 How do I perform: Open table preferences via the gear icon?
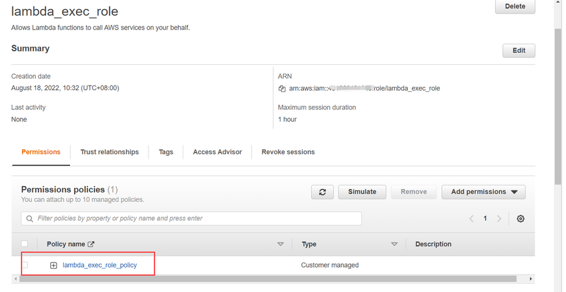[520, 219]
